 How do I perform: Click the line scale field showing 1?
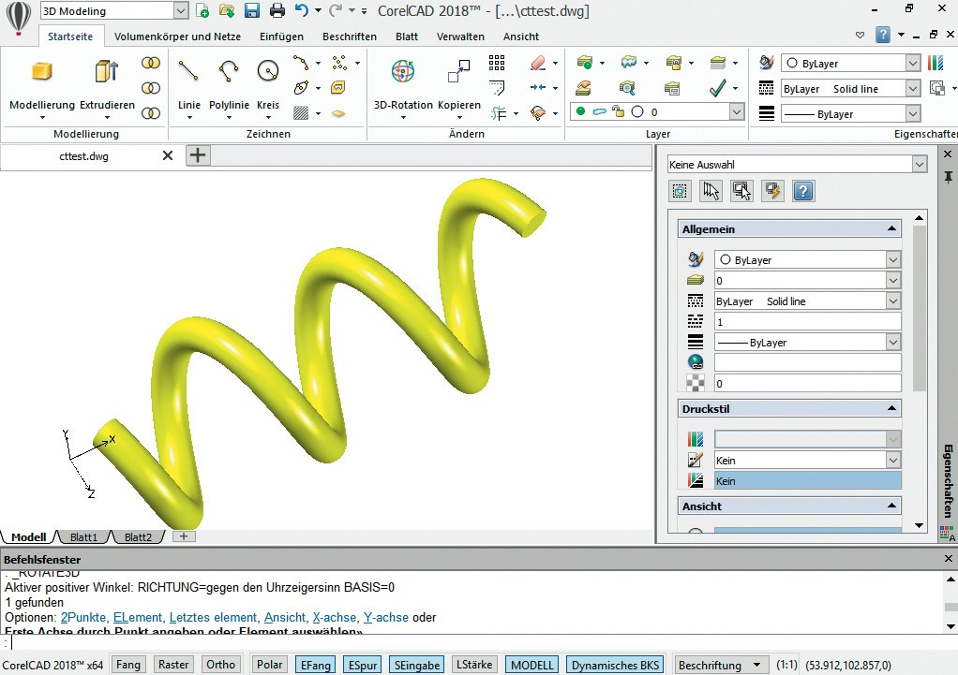tap(806, 322)
